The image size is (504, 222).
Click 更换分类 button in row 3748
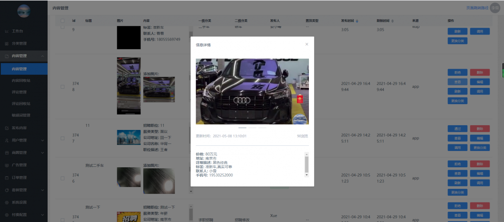(457, 100)
